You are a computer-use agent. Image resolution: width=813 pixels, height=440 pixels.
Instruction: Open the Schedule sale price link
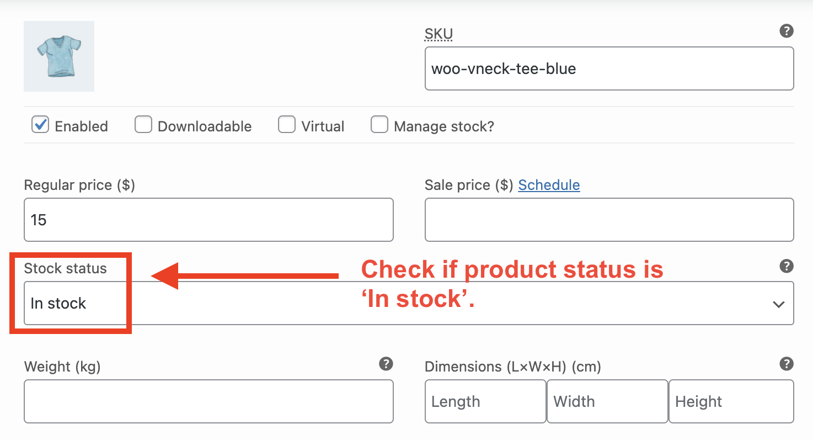click(x=549, y=185)
